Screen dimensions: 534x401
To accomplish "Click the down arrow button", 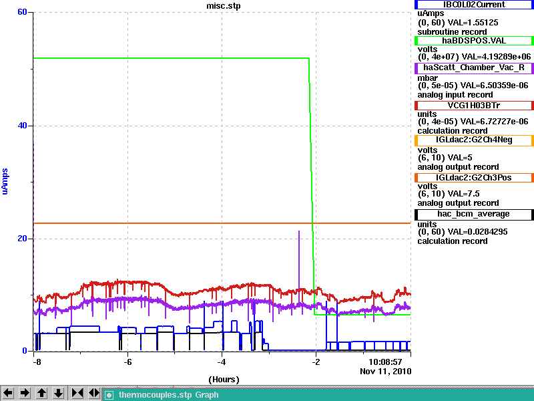I will tap(58, 393).
